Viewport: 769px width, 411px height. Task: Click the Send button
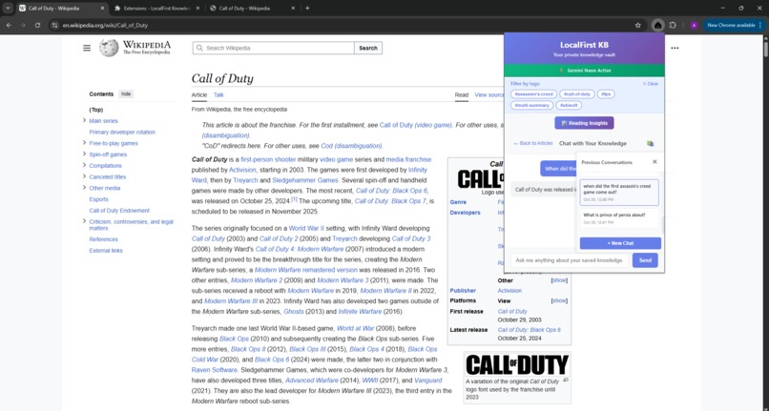click(x=645, y=260)
